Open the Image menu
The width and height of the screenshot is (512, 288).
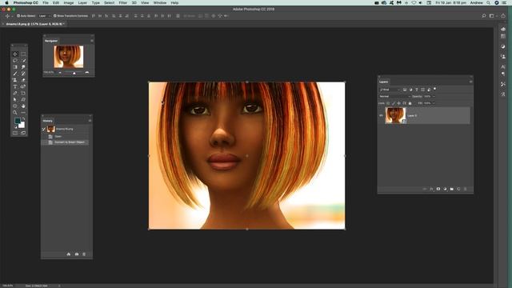coord(69,2)
